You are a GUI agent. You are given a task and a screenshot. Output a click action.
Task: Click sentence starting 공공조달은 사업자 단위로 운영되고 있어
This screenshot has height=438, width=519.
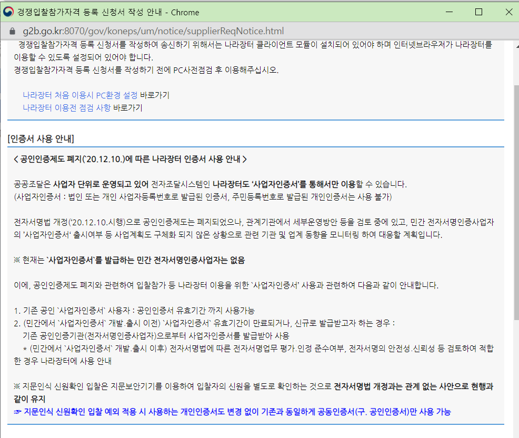click(210, 184)
